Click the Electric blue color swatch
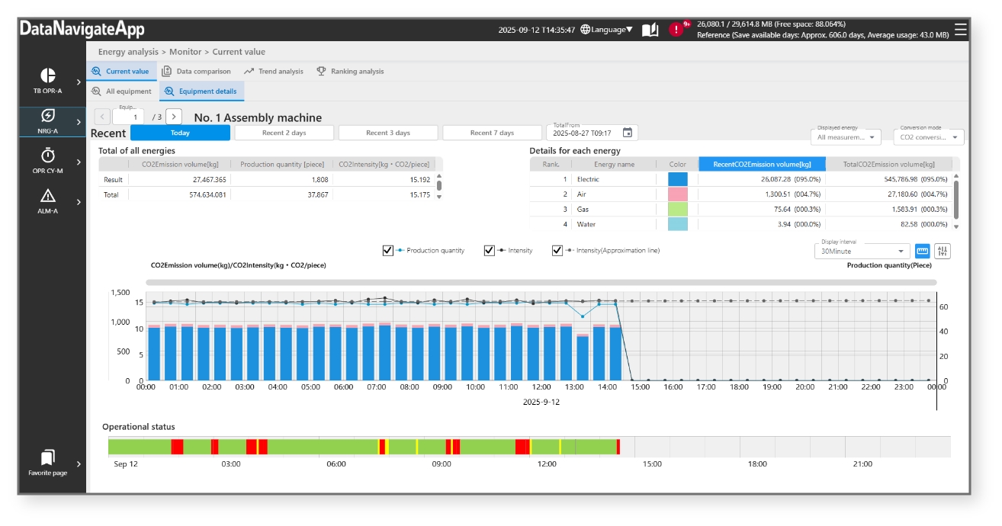 (x=677, y=179)
